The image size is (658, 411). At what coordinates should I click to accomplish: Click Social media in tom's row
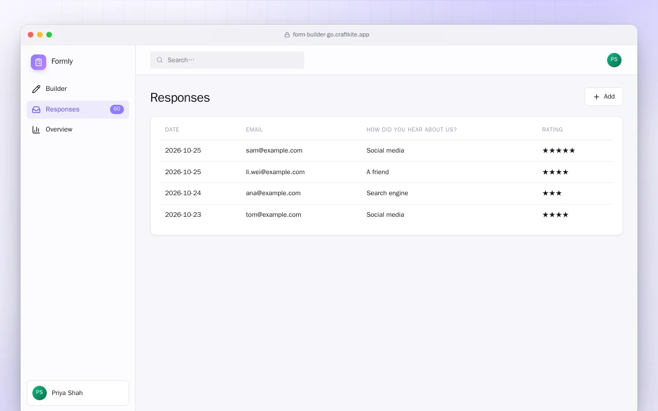[x=386, y=215]
